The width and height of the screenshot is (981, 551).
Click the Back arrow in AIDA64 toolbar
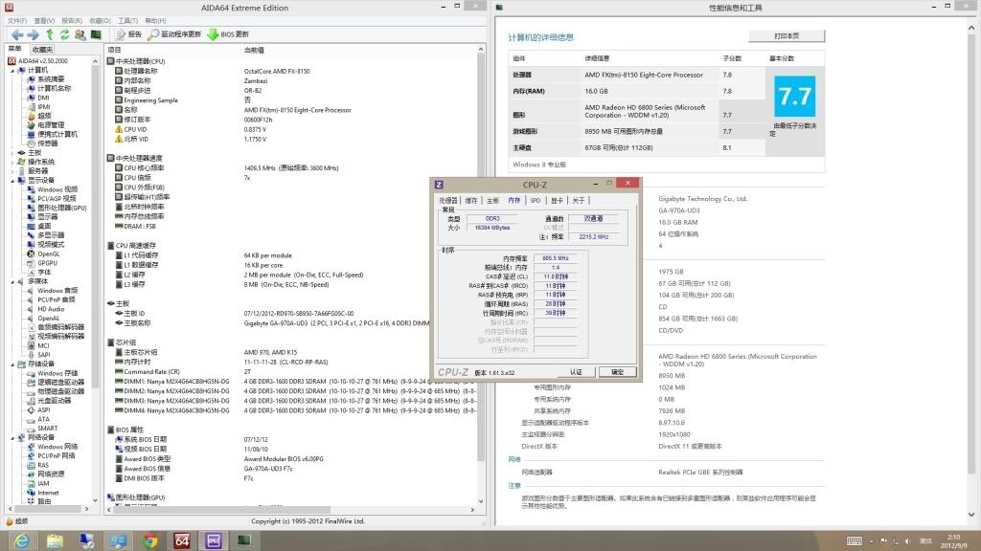[x=16, y=34]
